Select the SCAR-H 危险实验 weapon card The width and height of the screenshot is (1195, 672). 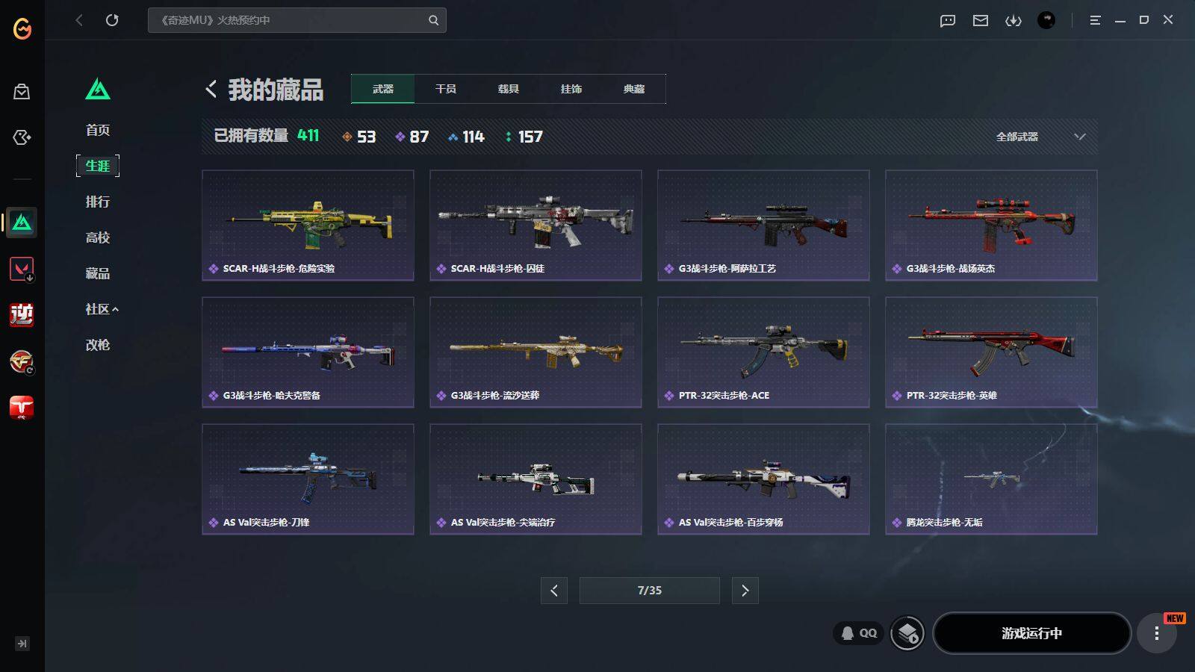tap(308, 225)
